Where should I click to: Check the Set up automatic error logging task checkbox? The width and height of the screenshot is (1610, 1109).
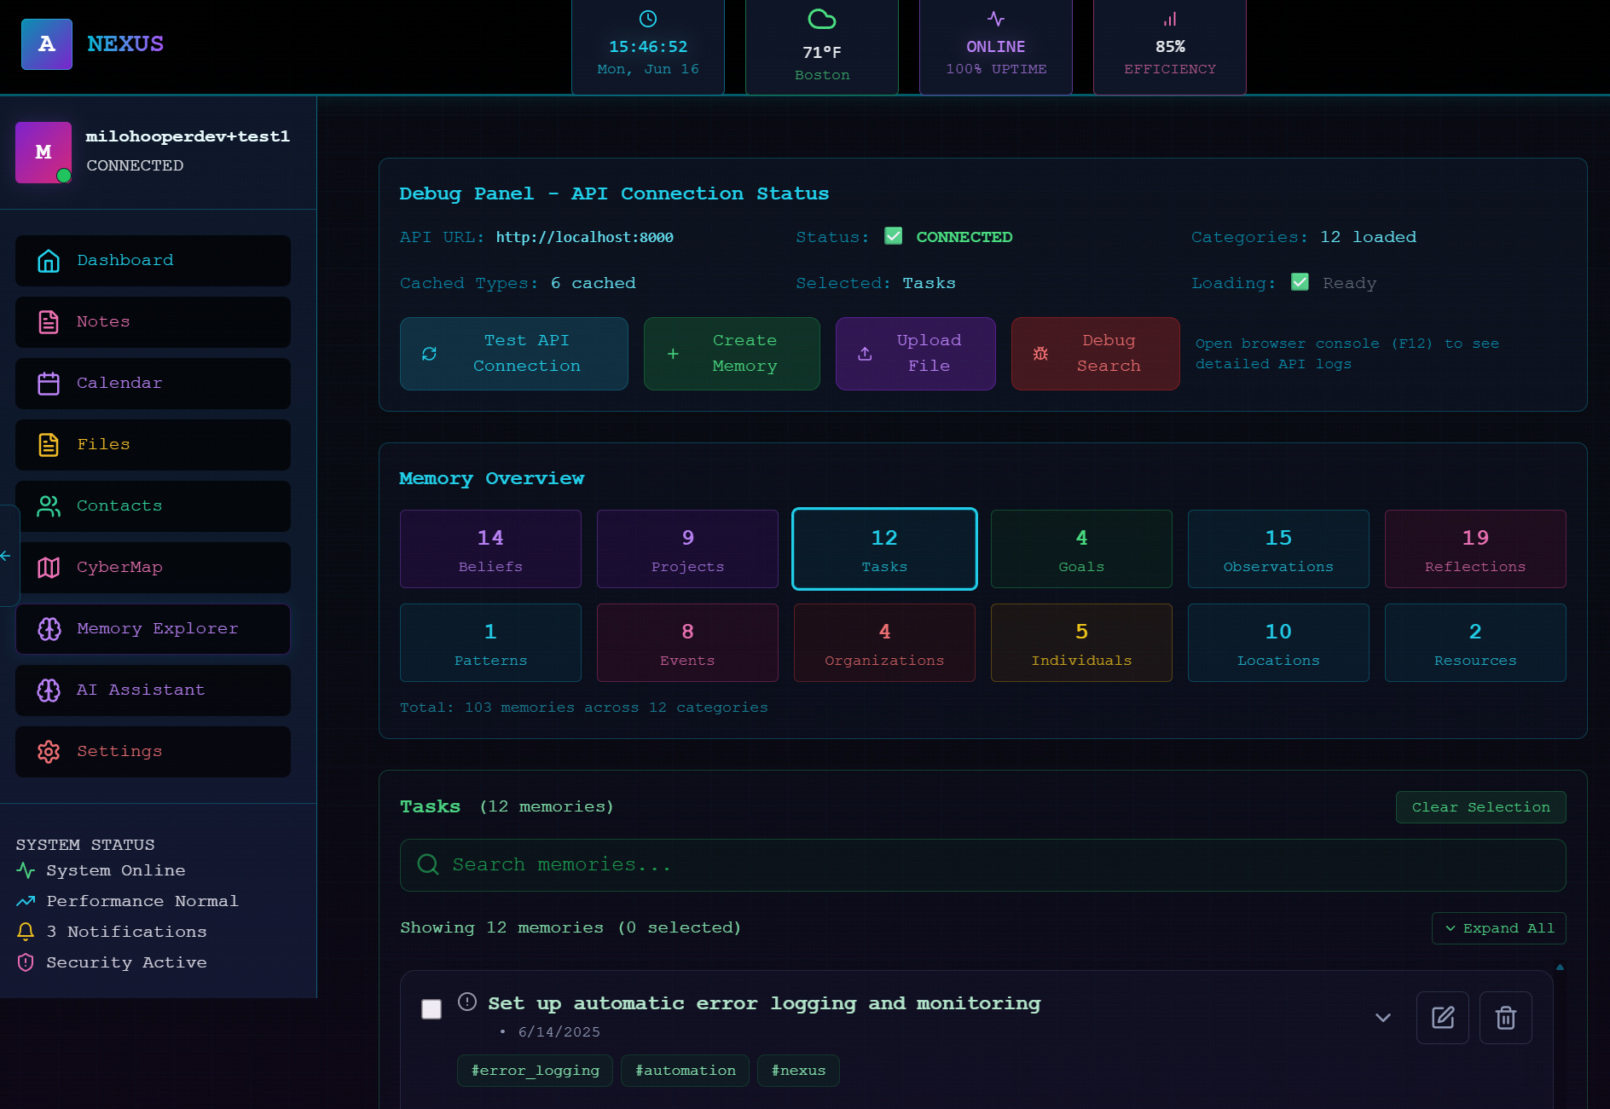pos(431,1008)
